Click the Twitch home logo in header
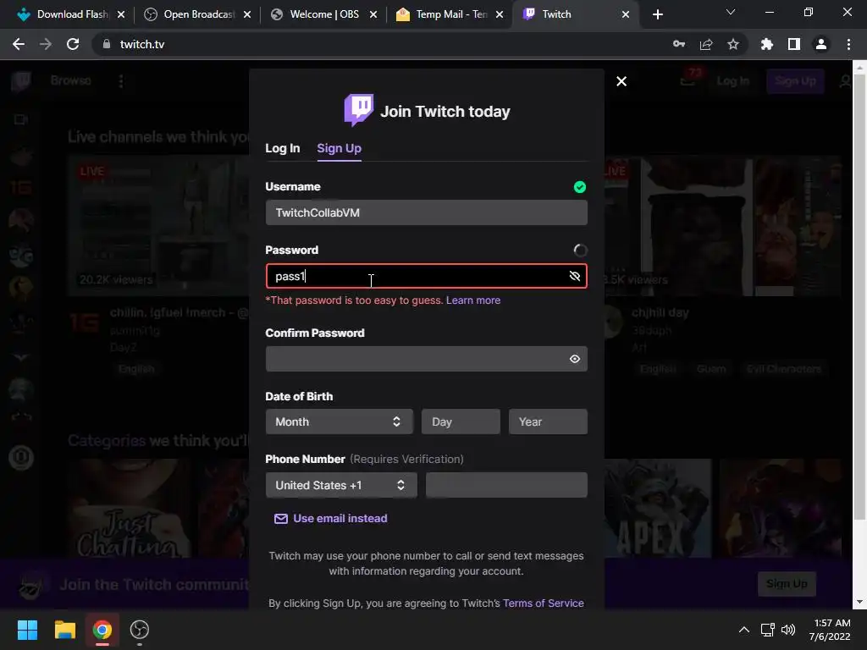This screenshot has height=650, width=867. (21, 81)
